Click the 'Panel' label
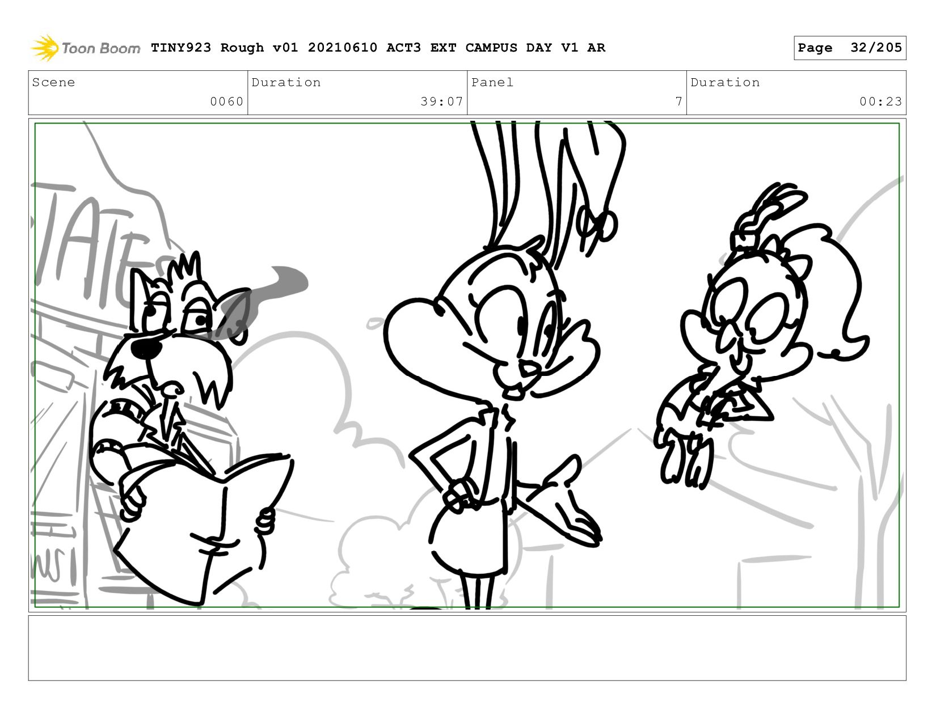 point(492,82)
